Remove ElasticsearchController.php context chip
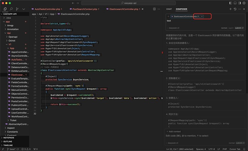This screenshot has width=248, height=151. 202,17
